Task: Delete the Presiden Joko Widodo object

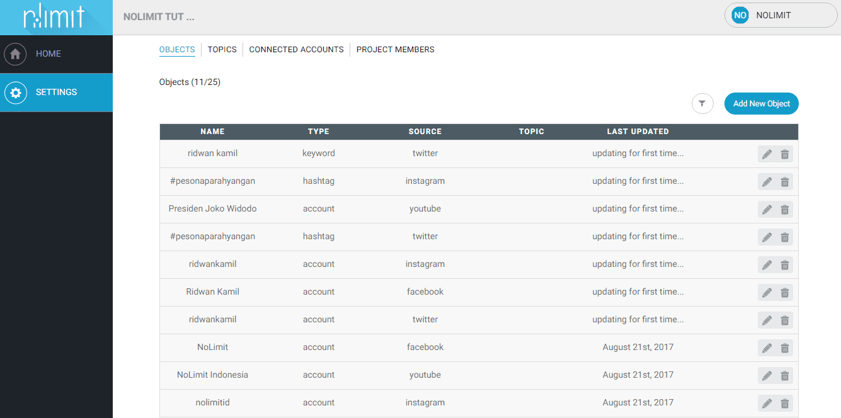Action: (x=784, y=210)
